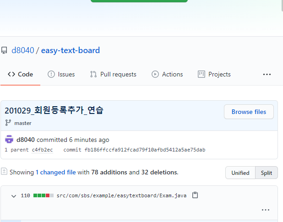
Task: Click the Code tab angle brackets icon
Action: point(11,74)
